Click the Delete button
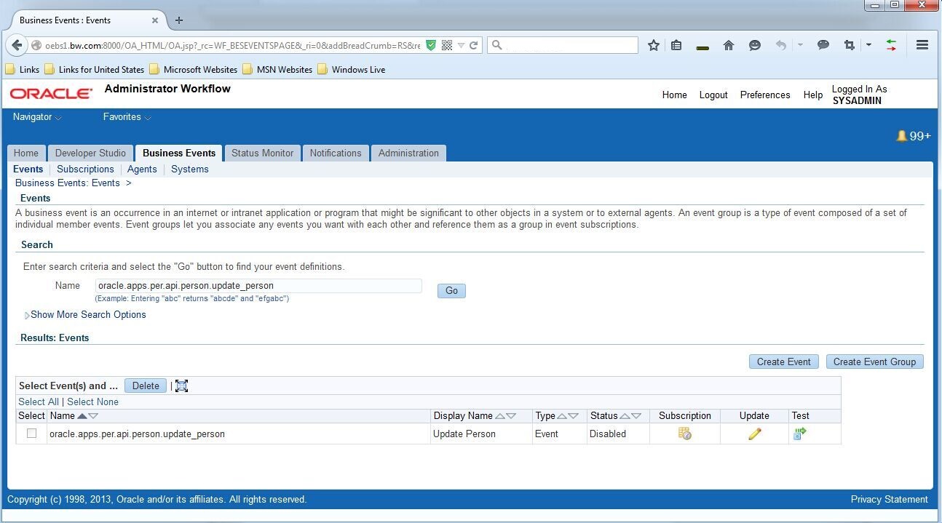Screen dimensions: 942x523 tap(146, 386)
